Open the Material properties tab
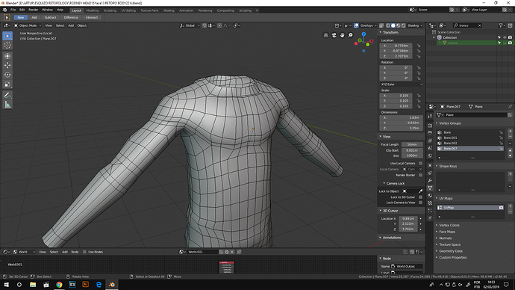 point(430,195)
